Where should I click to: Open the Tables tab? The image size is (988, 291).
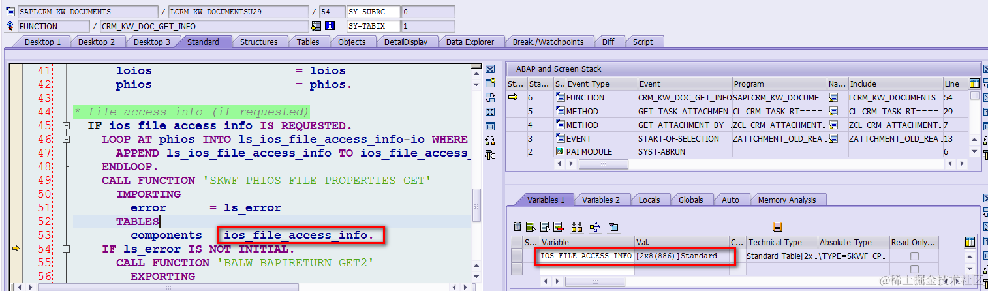[x=308, y=42]
